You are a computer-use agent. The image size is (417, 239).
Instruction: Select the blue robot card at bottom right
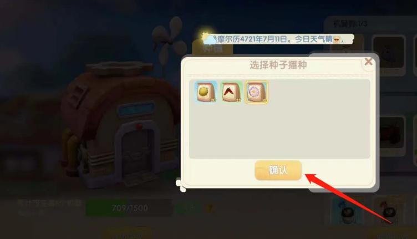(x=347, y=211)
